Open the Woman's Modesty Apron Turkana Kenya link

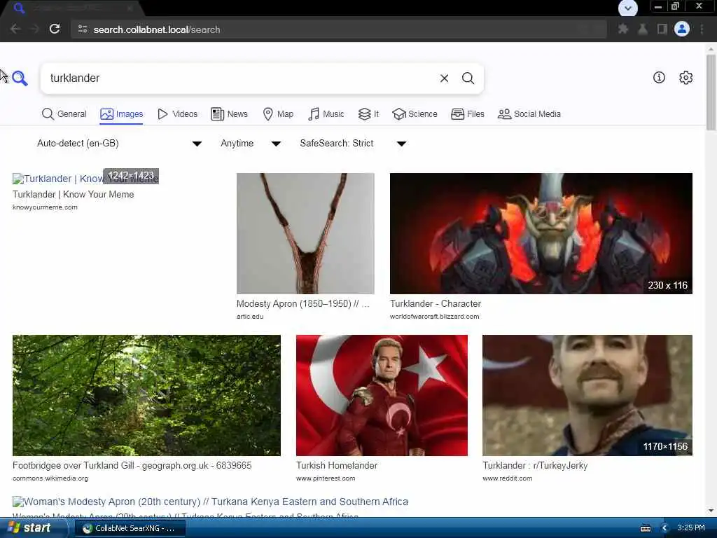coord(210,502)
